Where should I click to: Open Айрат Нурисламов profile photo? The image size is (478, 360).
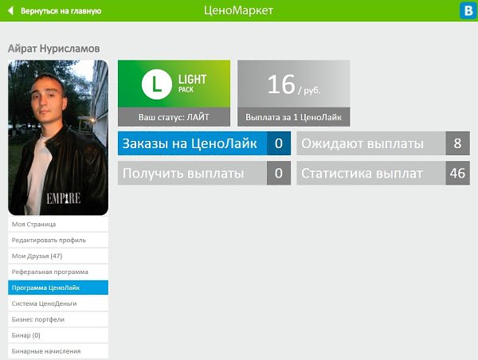pos(58,138)
